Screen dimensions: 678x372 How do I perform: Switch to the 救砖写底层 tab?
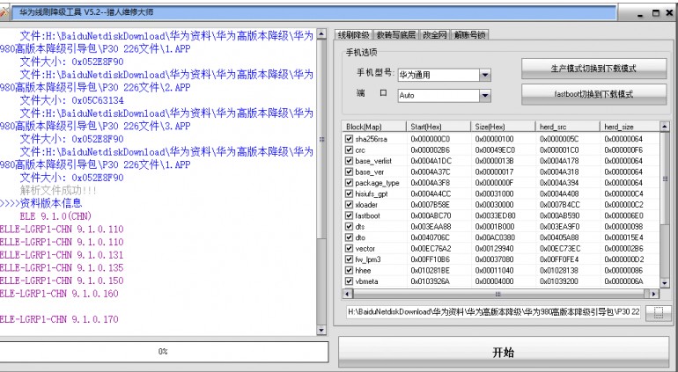[395, 35]
